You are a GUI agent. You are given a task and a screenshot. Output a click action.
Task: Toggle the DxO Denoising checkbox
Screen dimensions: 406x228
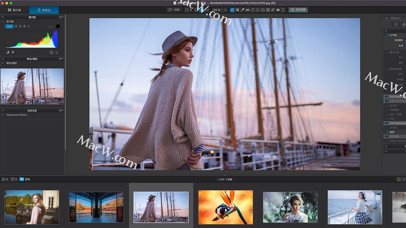click(x=386, y=123)
